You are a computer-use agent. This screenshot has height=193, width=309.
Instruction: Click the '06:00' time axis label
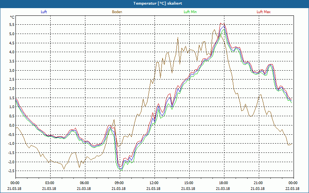(85, 183)
